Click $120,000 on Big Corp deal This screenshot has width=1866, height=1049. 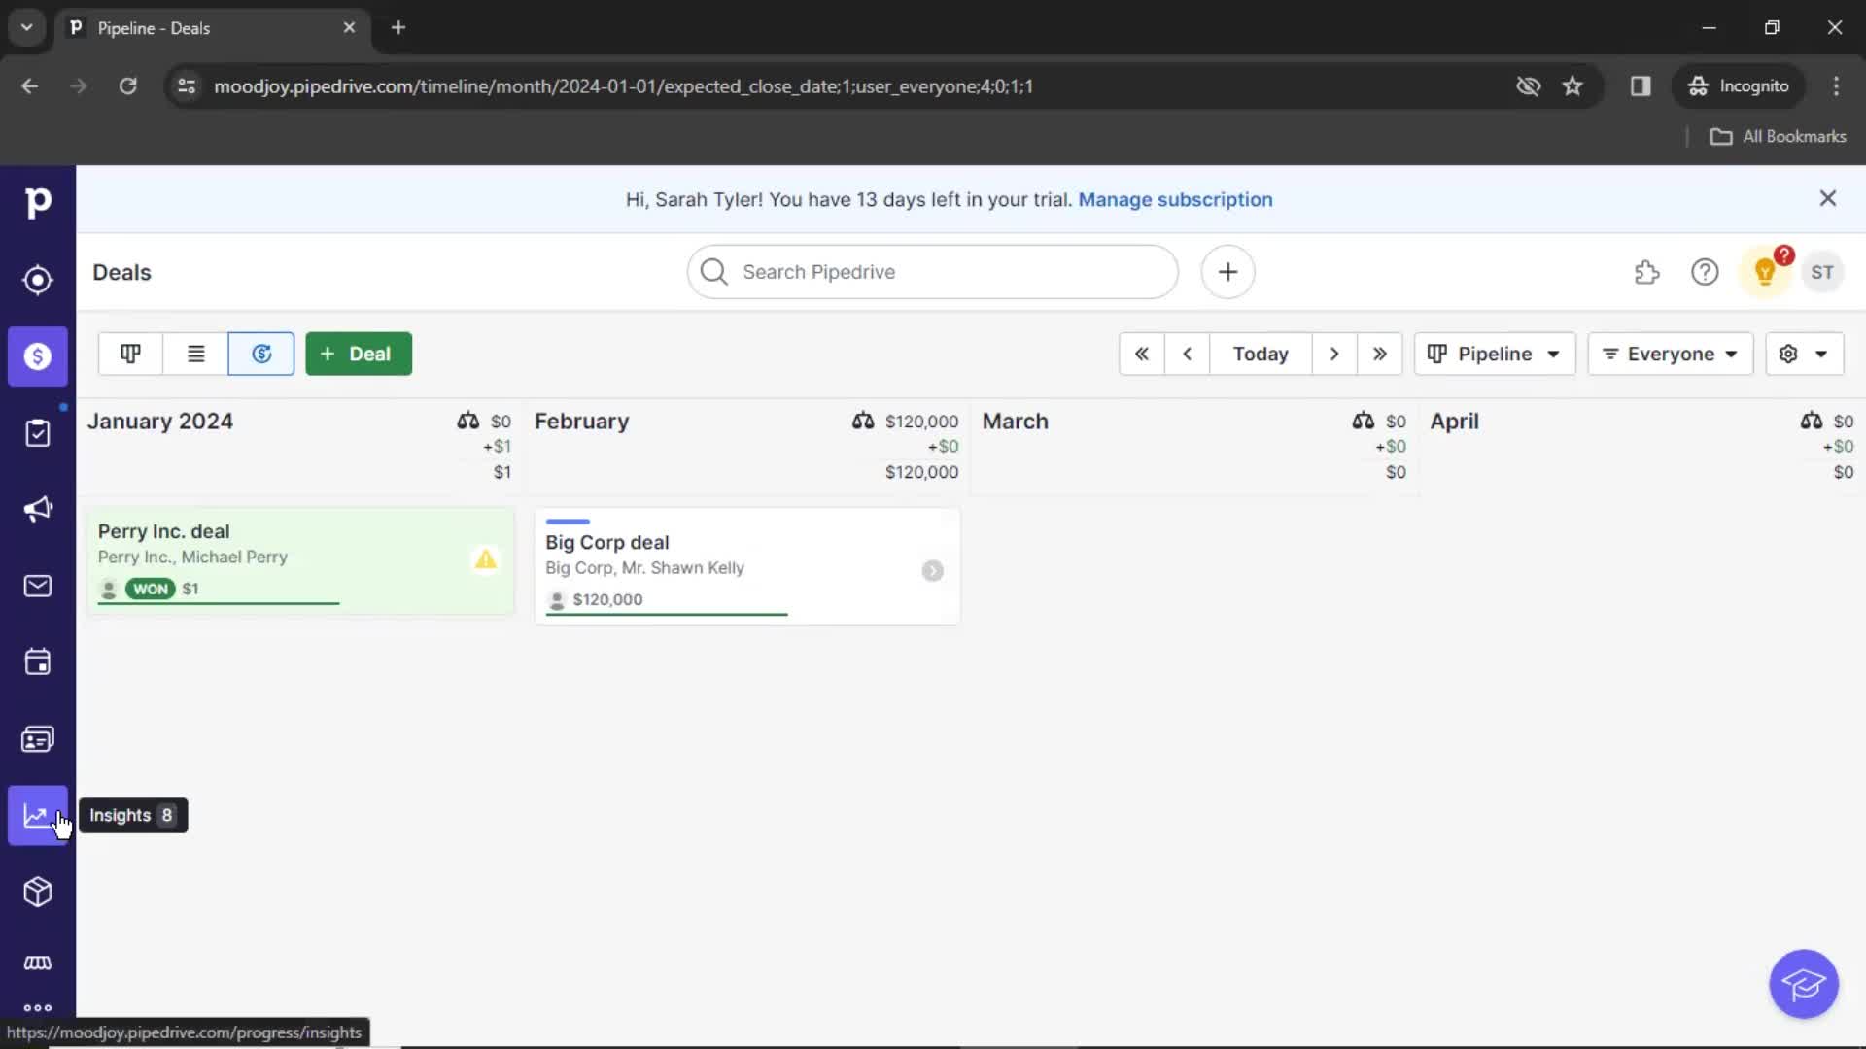click(x=607, y=599)
